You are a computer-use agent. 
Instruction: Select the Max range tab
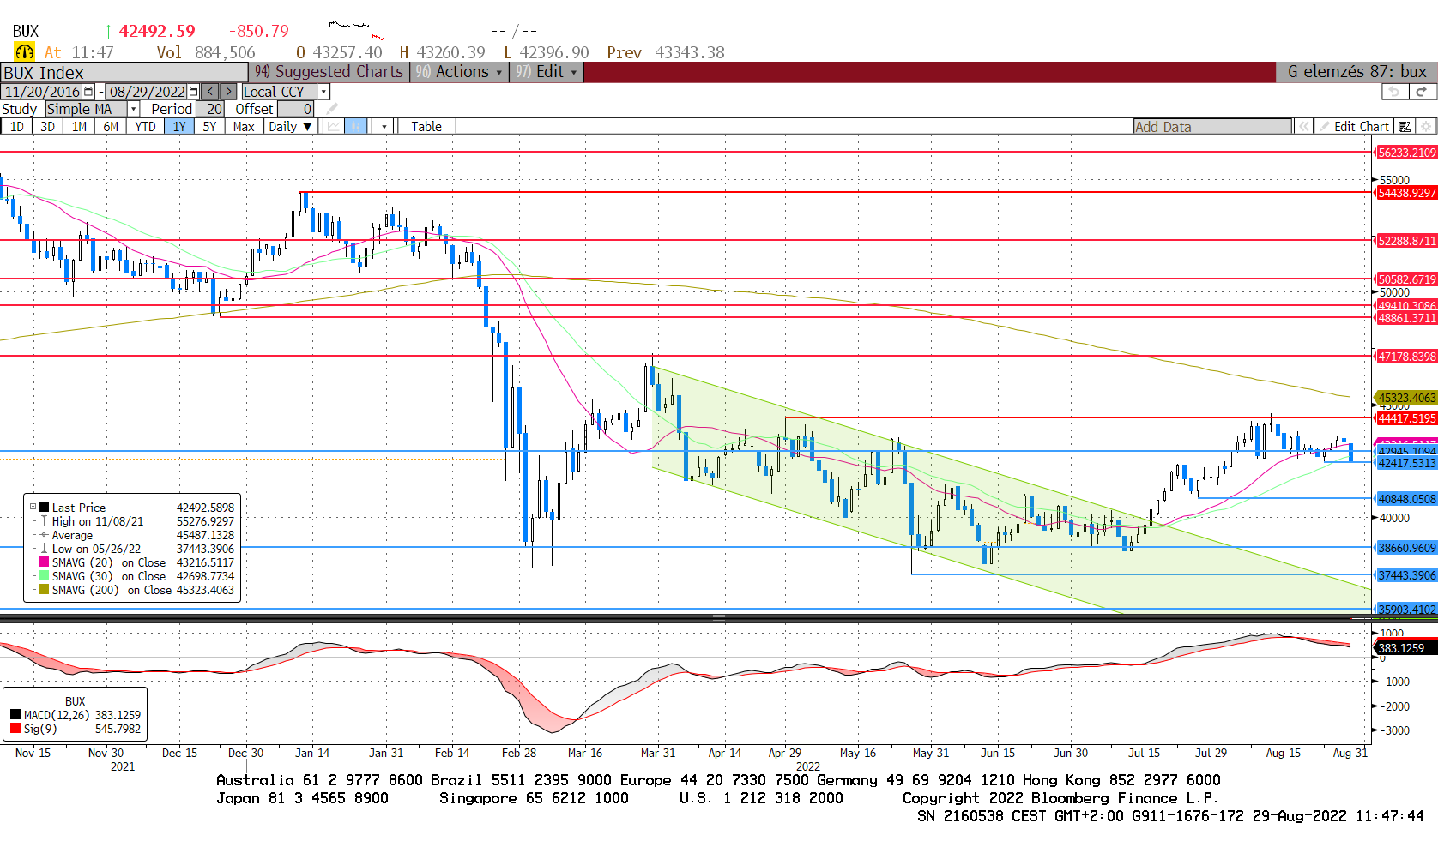pos(244,127)
